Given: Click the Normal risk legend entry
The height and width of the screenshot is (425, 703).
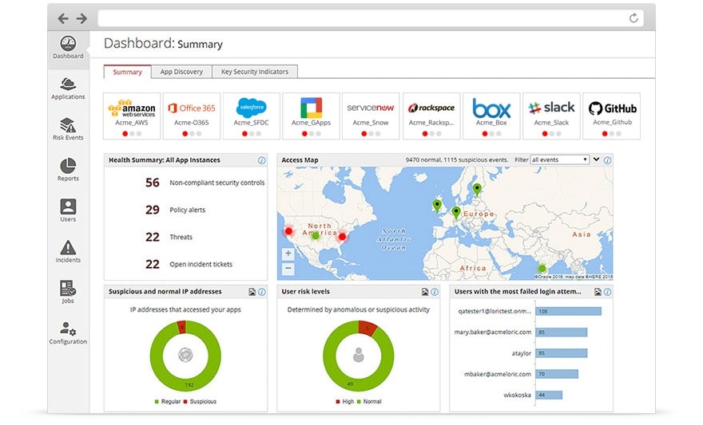Looking at the screenshot, I should [x=369, y=402].
